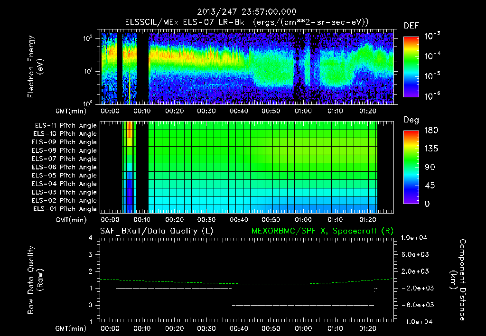Click 10^-3 on the DEF scale
The image size is (486, 336).
[432, 36]
